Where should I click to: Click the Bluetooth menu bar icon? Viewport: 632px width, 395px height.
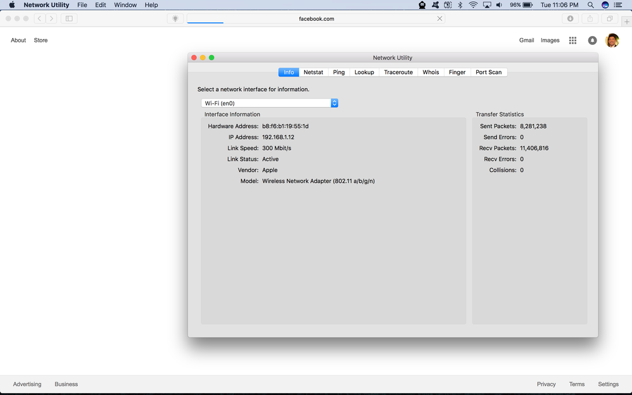[x=460, y=5]
